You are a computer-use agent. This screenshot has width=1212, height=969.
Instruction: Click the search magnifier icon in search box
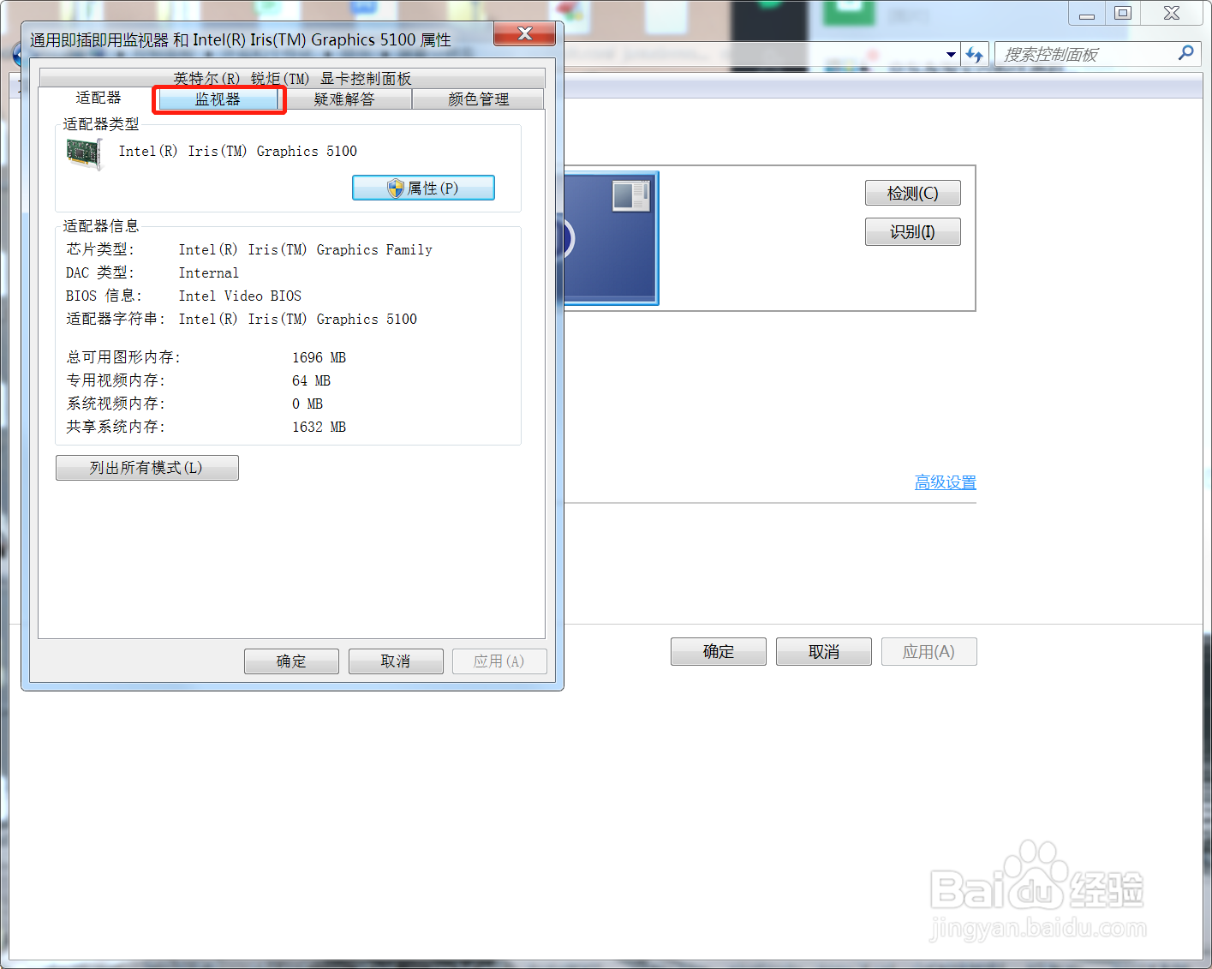tap(1185, 53)
